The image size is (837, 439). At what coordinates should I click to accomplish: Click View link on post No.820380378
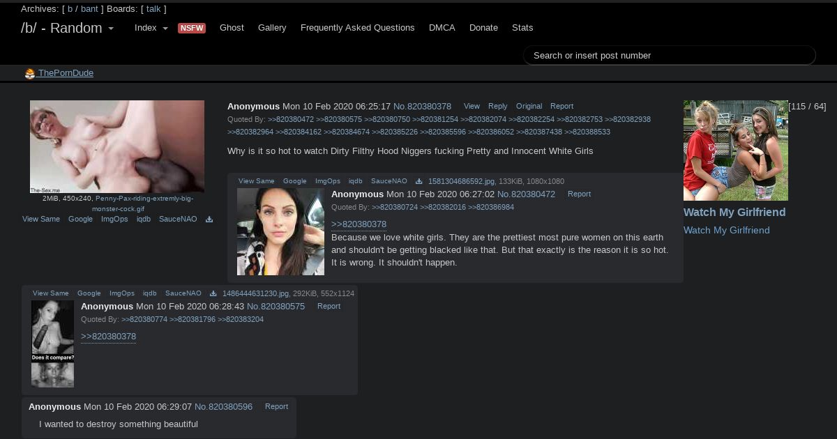472,107
